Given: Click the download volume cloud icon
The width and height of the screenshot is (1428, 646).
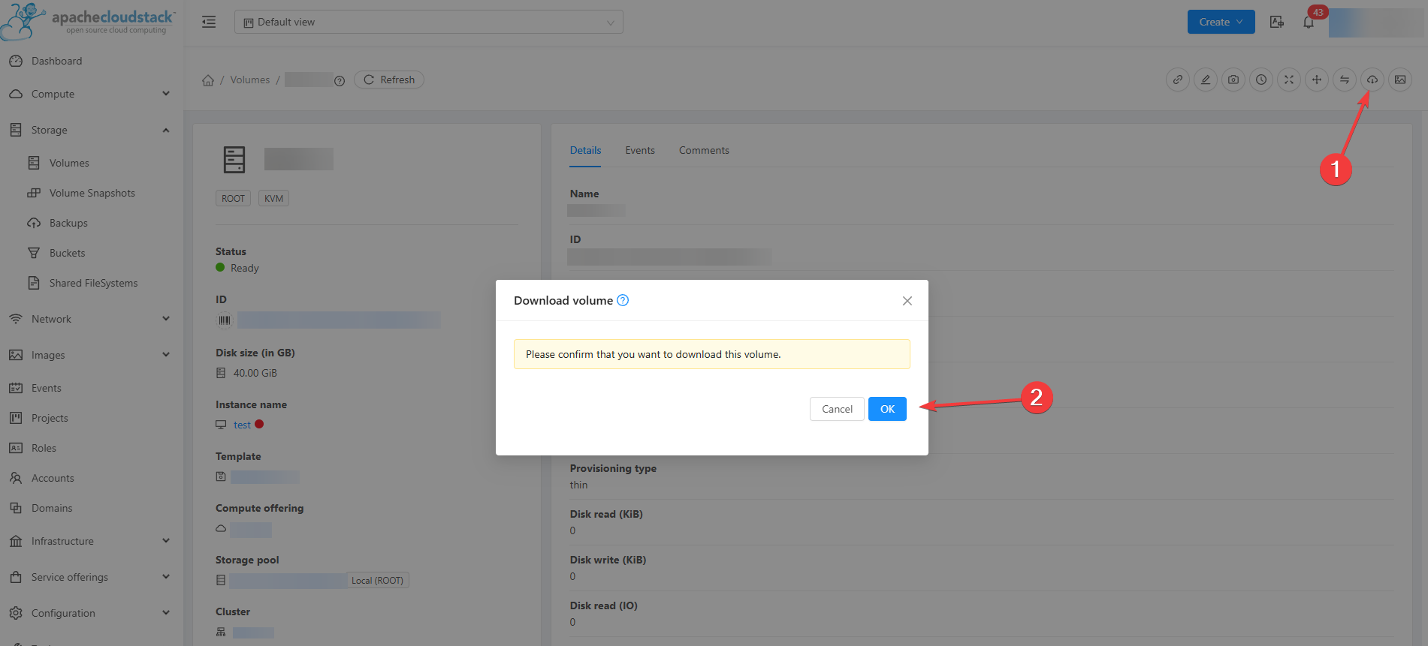Looking at the screenshot, I should 1372,80.
